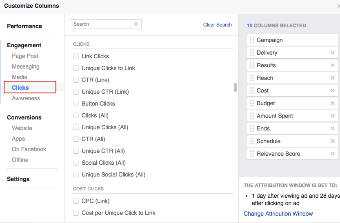
Task: Remove the Amount Spent column
Action: pyautogui.click(x=332, y=116)
